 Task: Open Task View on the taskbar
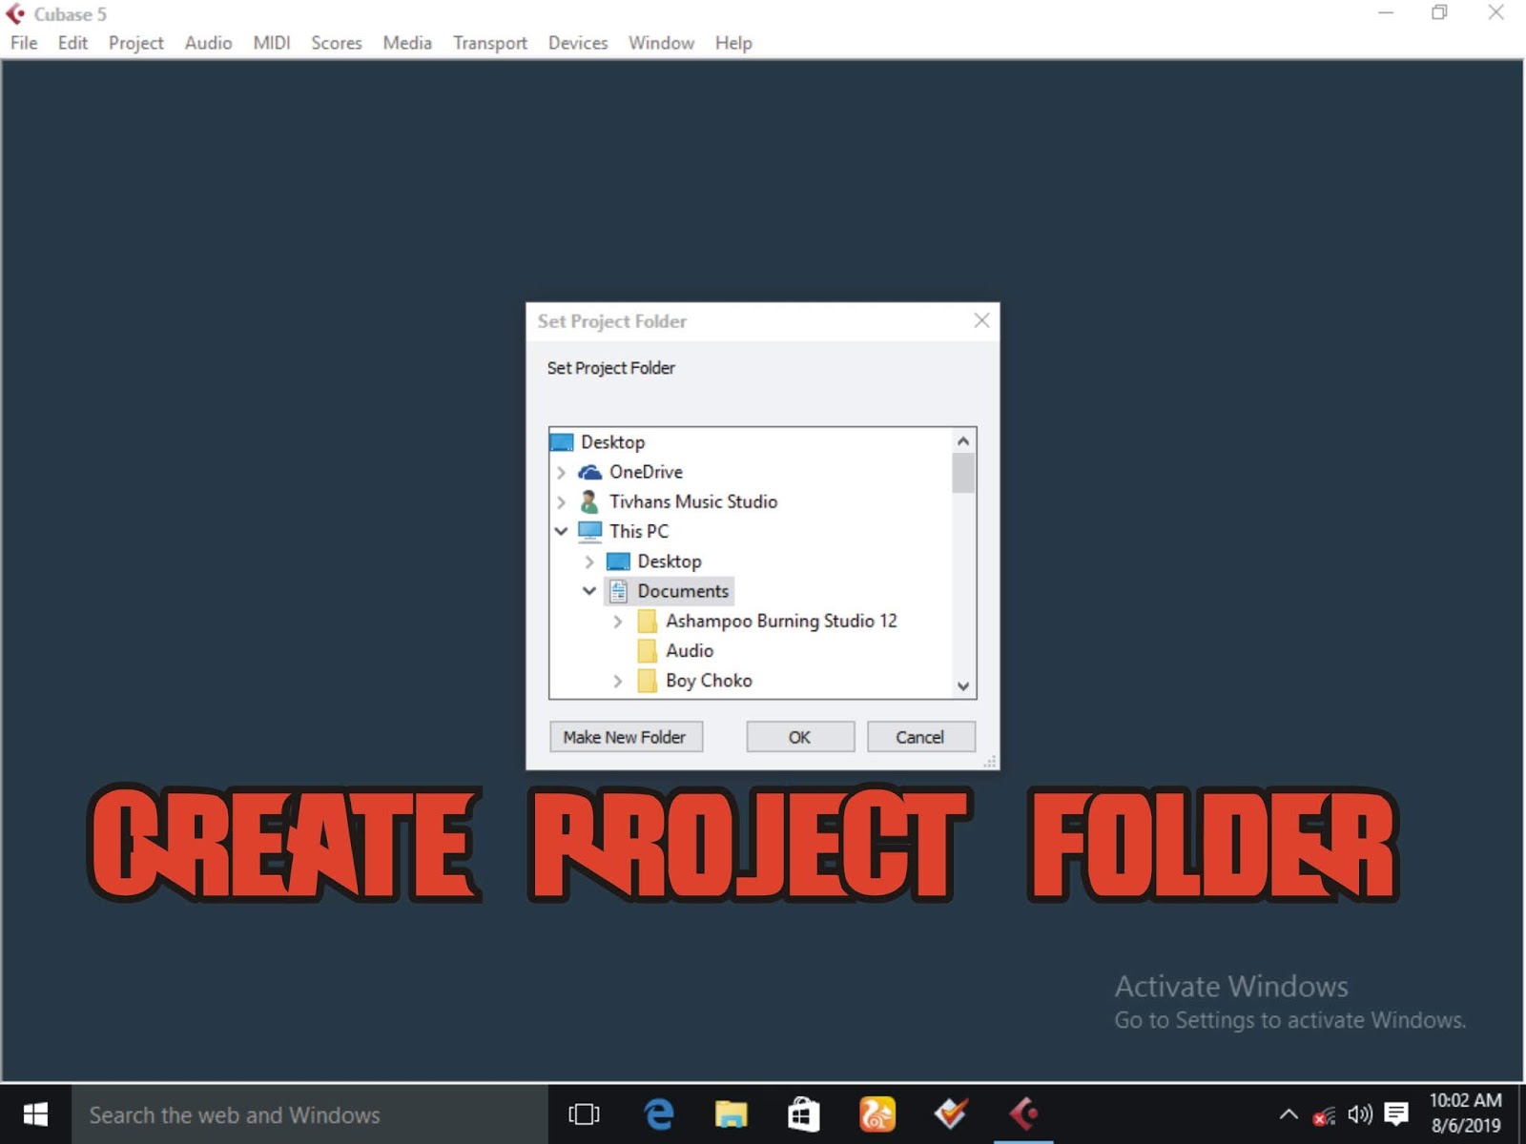(584, 1114)
